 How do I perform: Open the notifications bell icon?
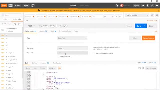click(x=147, y=6)
